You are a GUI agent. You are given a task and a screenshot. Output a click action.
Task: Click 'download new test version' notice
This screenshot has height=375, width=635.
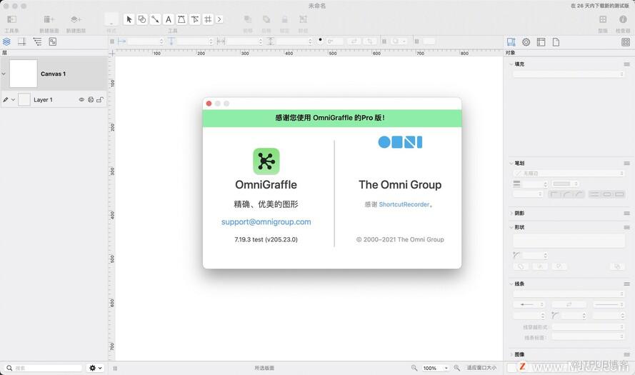(600, 6)
